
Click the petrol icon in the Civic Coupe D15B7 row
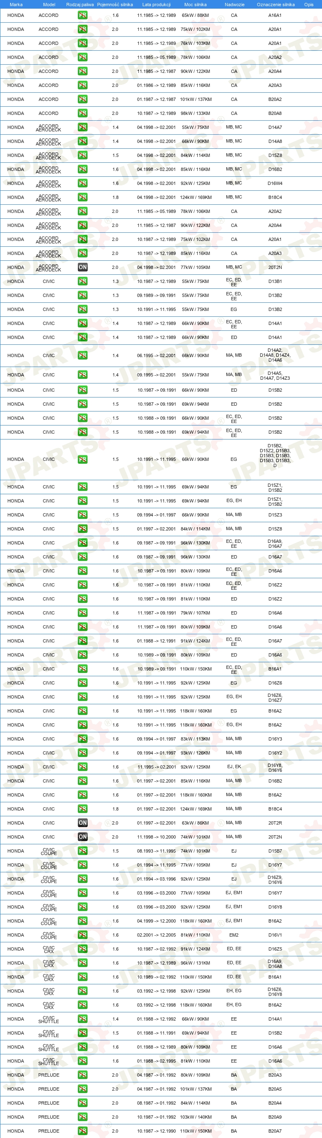[83, 851]
